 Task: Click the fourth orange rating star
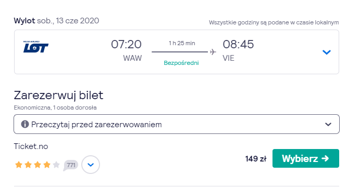47,165
